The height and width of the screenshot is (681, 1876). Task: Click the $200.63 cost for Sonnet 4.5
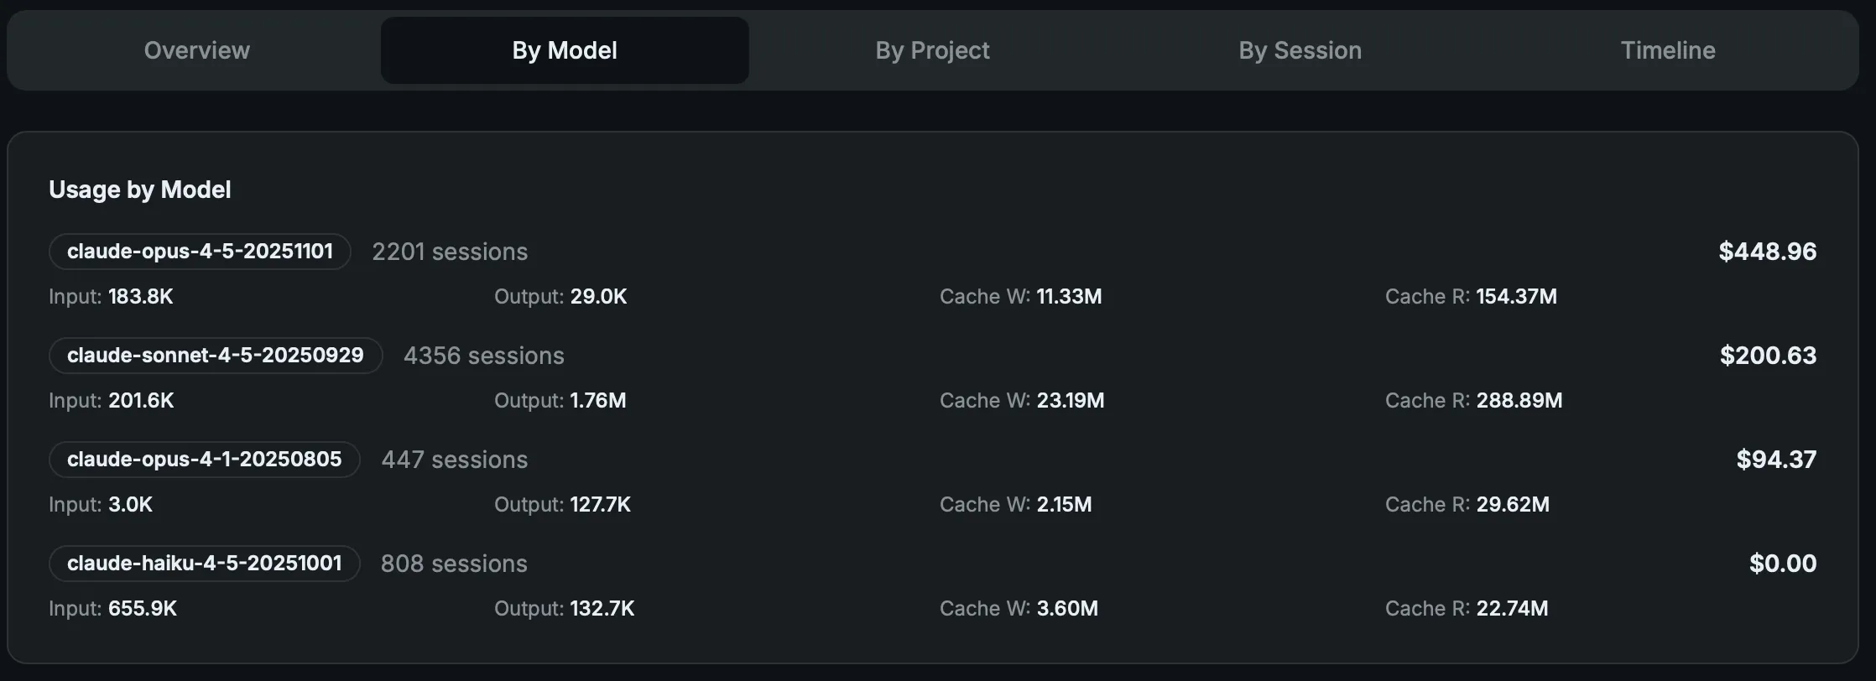(x=1768, y=356)
